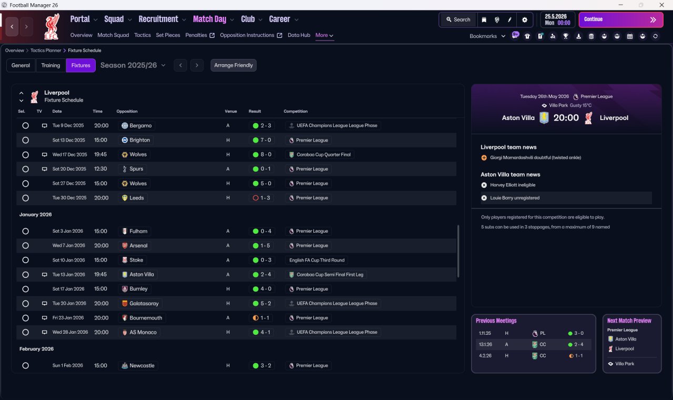This screenshot has width=673, height=400.
Task: Click the Liverpool crest in the match preview
Action: [x=589, y=118]
